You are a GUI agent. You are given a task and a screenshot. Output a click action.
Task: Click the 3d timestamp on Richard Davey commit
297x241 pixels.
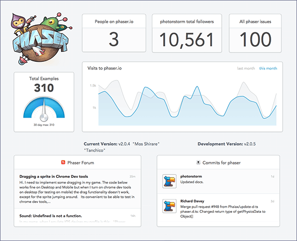272,201
